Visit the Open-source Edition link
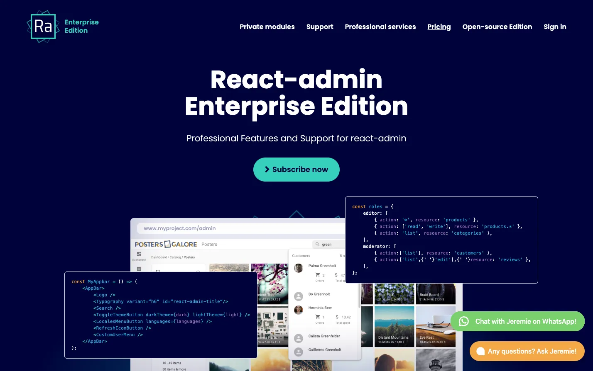 (497, 27)
